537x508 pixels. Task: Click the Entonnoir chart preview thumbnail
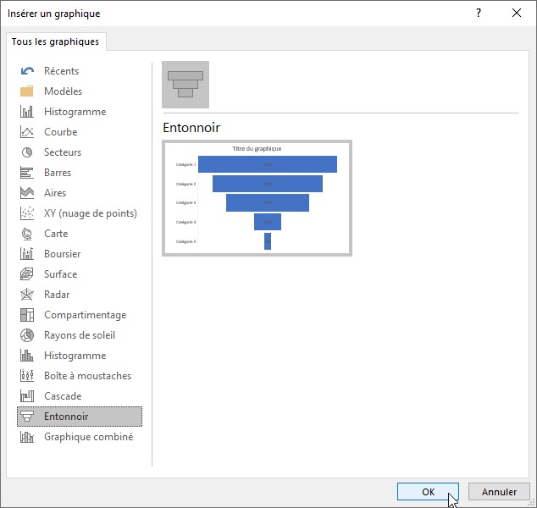click(257, 198)
